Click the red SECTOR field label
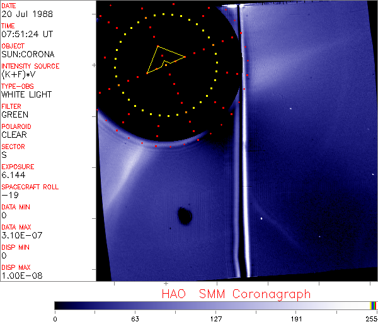The image size is (378, 322). (x=13, y=147)
